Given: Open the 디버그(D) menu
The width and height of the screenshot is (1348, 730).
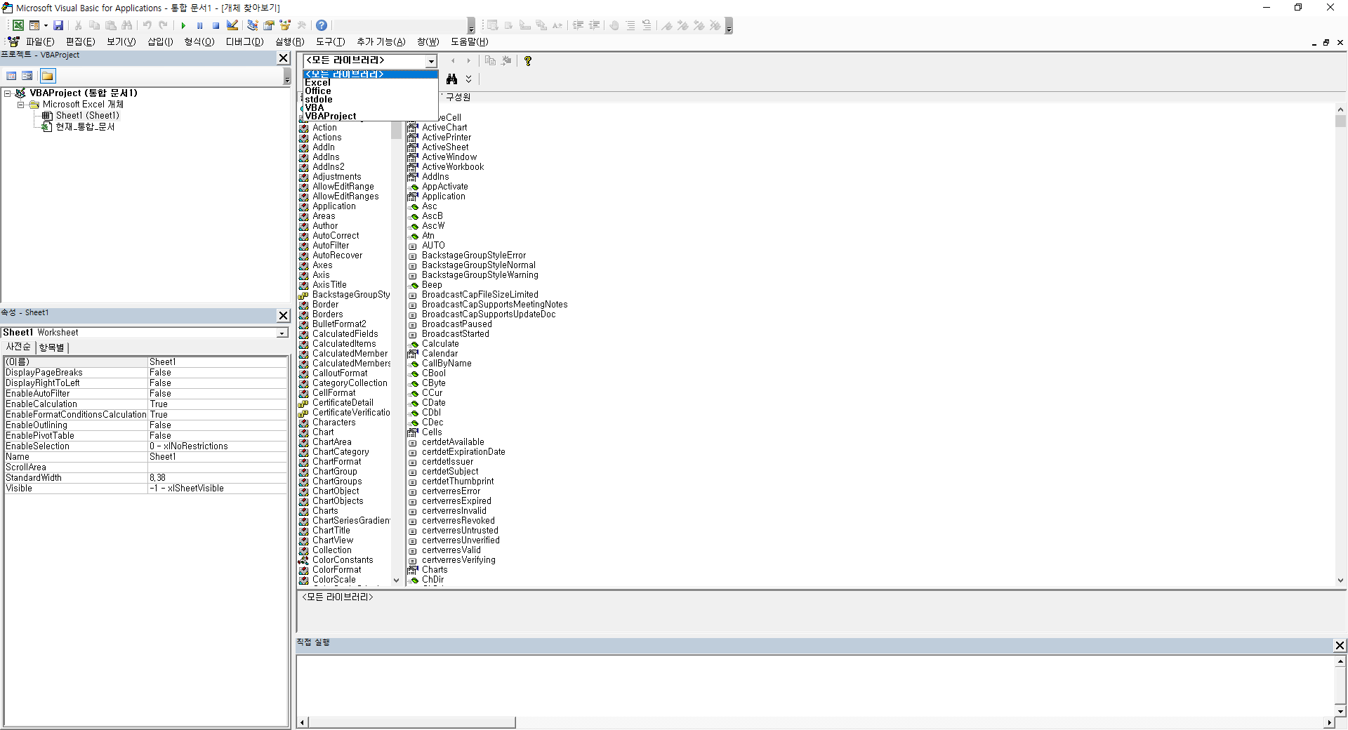Looking at the screenshot, I should click(x=244, y=42).
